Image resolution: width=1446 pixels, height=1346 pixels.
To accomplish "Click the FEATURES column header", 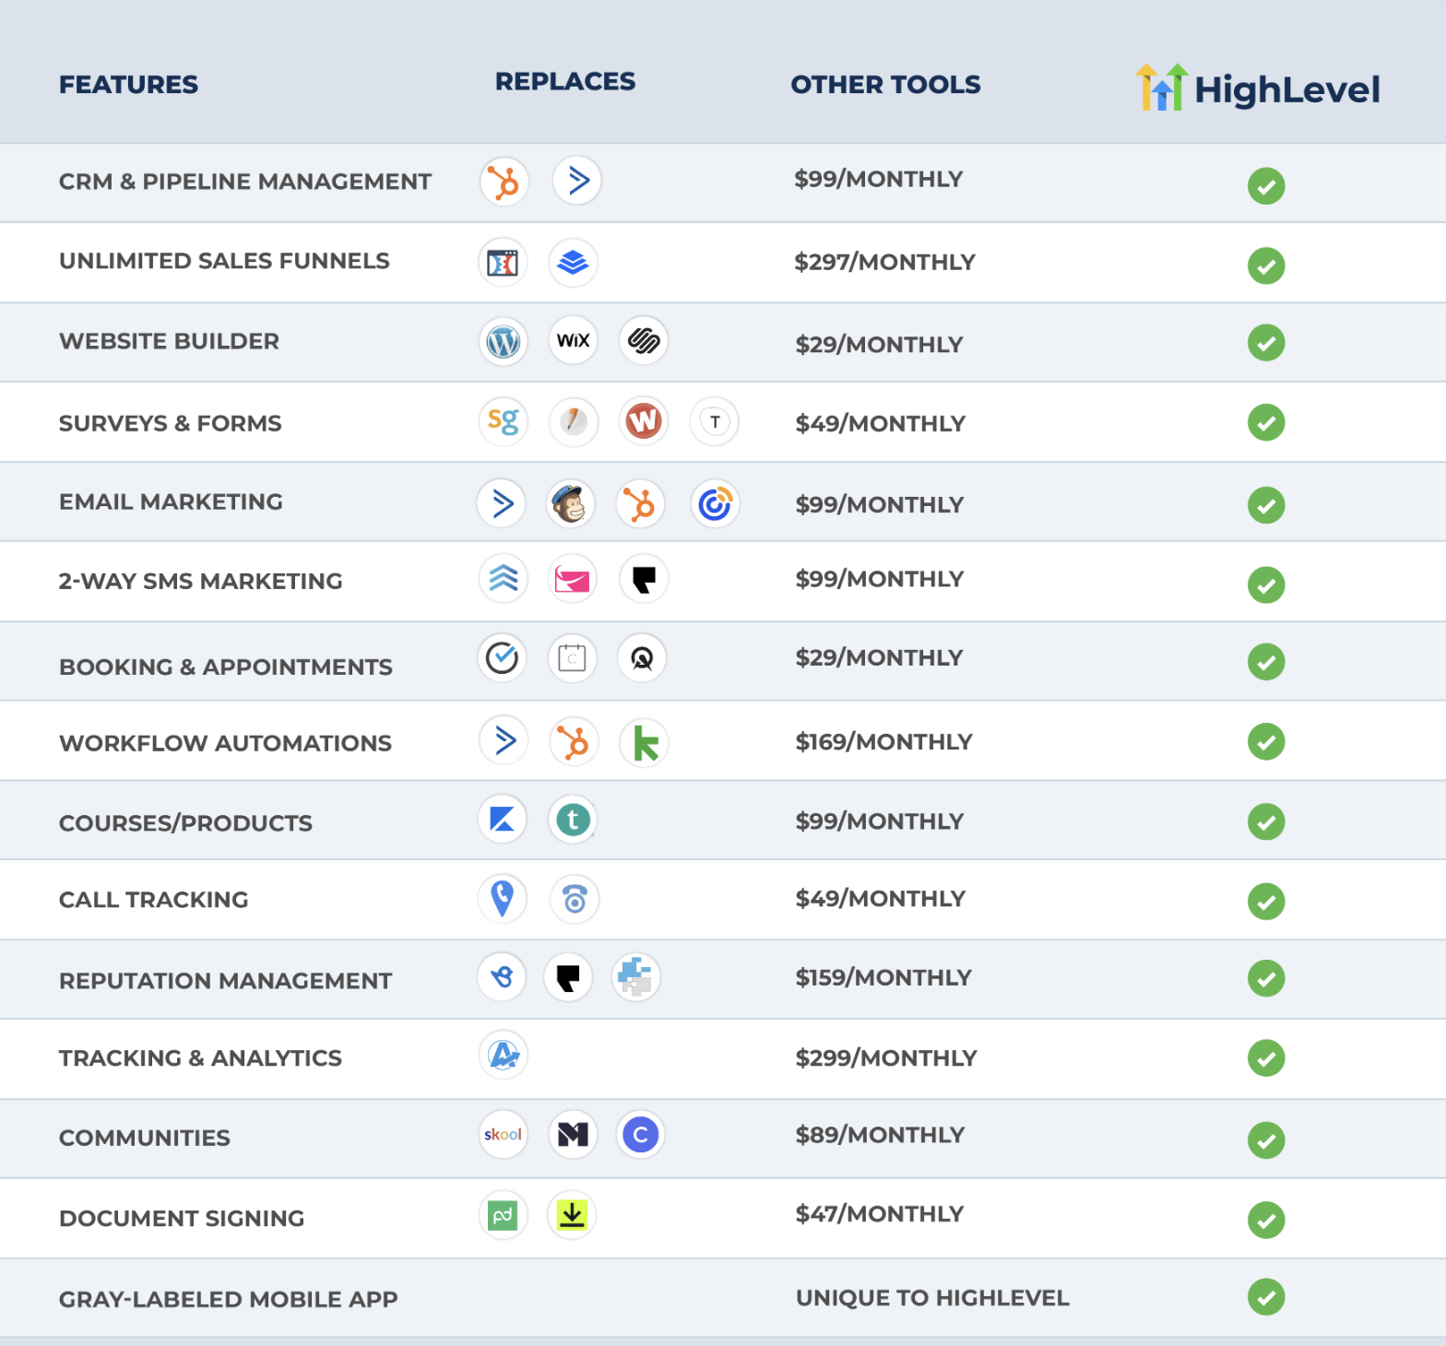I will 128,85.
